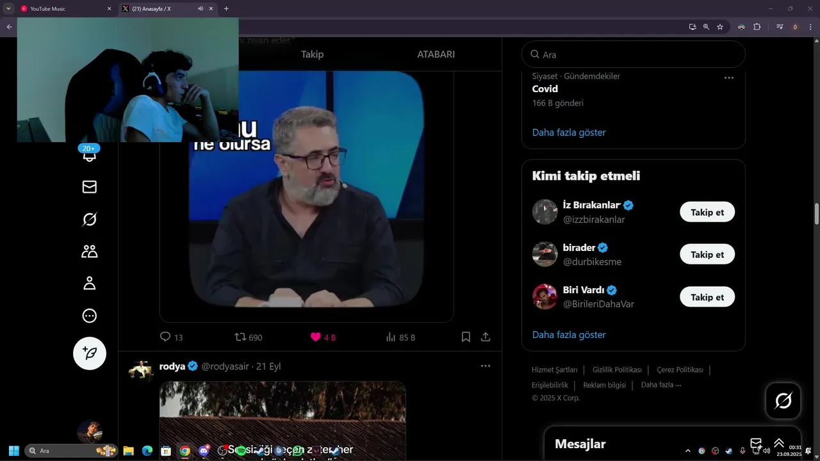Open File Explorer from taskbar

128,451
